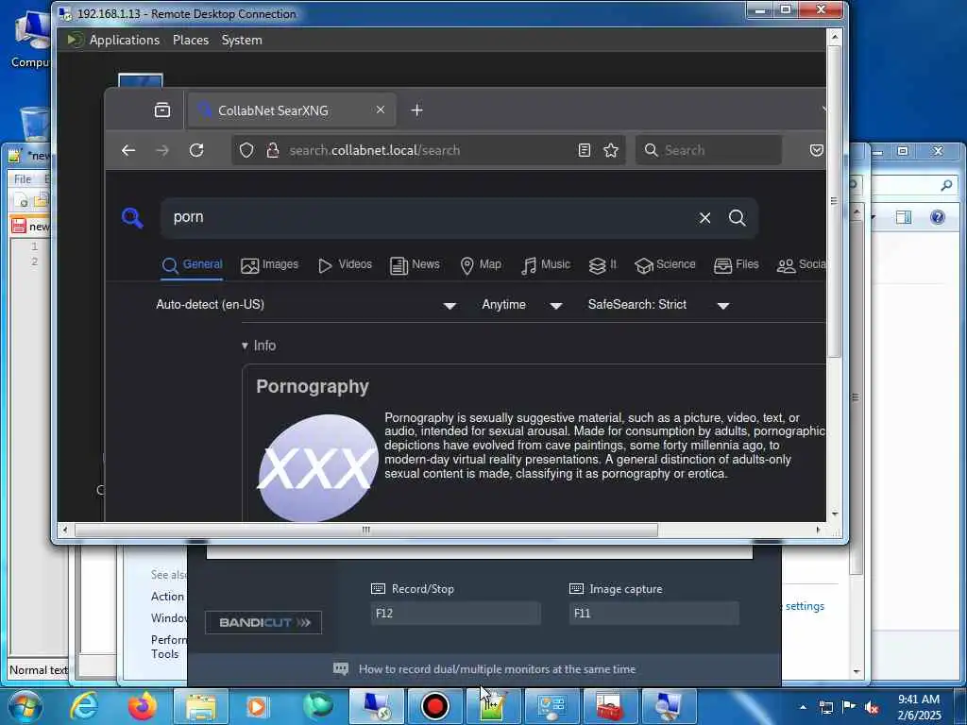Open the Recycle Bin desktop icon

(35, 124)
